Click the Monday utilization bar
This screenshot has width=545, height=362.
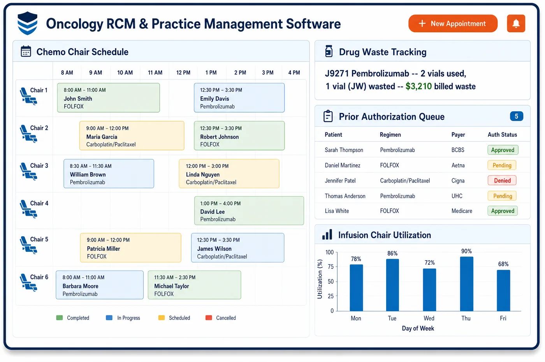pos(356,288)
